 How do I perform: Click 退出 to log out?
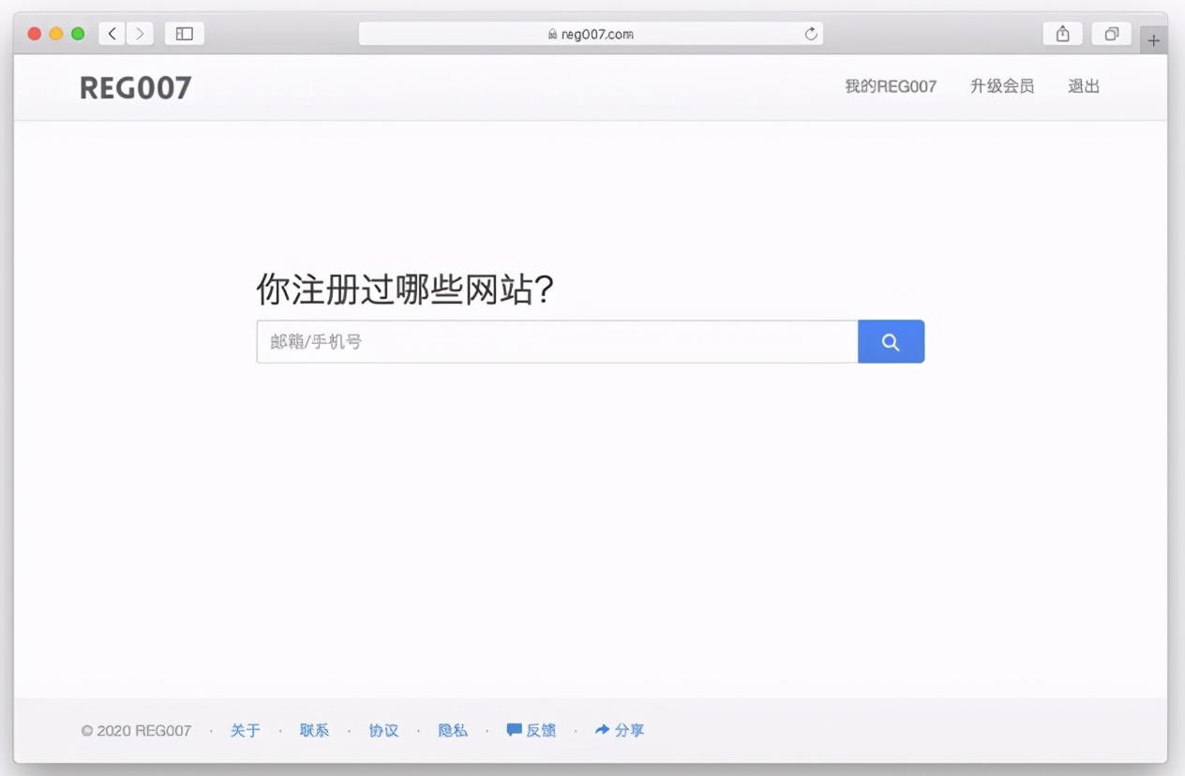coord(1083,85)
